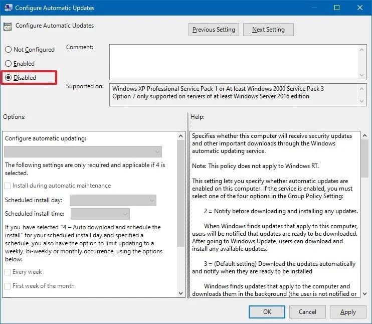The image size is (372, 324).
Task: Cancel the policy dialog
Action: 307,311
